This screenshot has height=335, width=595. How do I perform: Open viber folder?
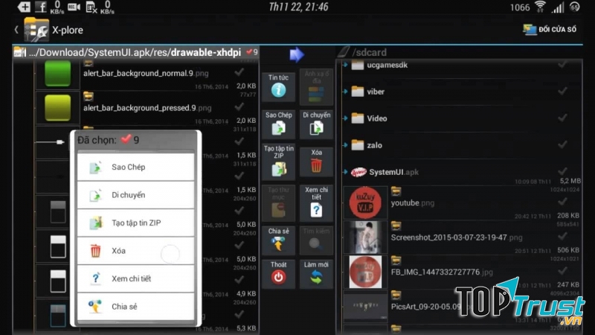[x=367, y=92]
